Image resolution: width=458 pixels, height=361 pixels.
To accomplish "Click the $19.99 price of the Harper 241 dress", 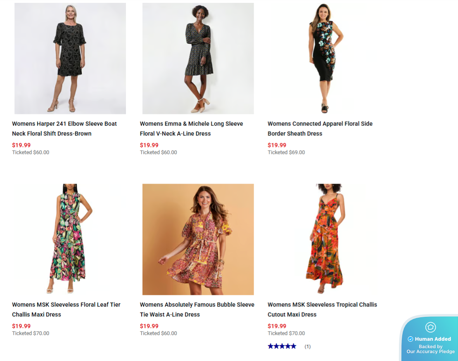I will [21, 145].
